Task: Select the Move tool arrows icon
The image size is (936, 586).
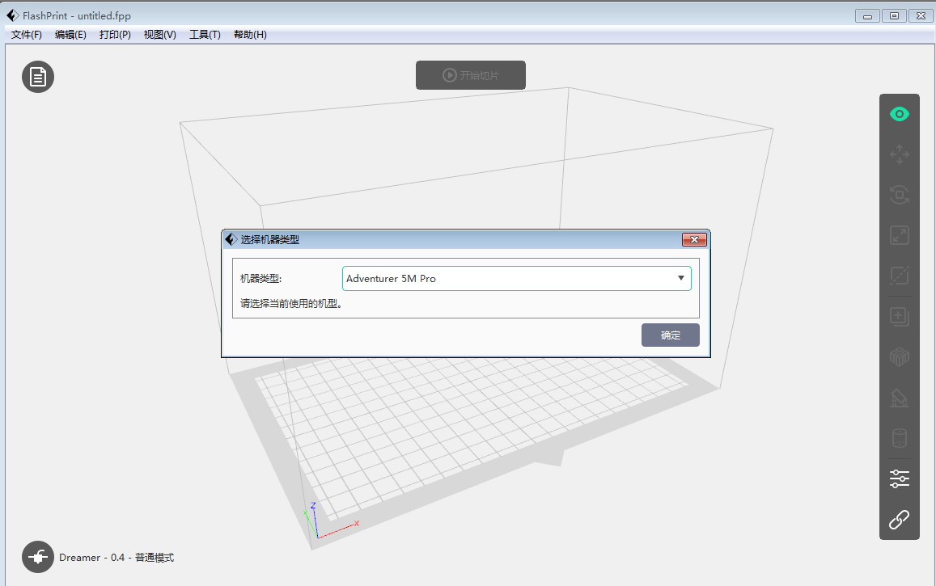Action: point(899,154)
